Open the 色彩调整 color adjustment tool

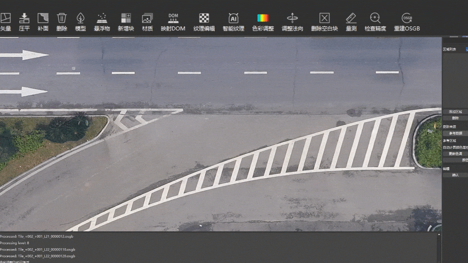pyautogui.click(x=263, y=18)
